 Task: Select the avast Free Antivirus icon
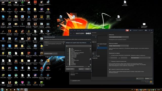(x=16, y=33)
